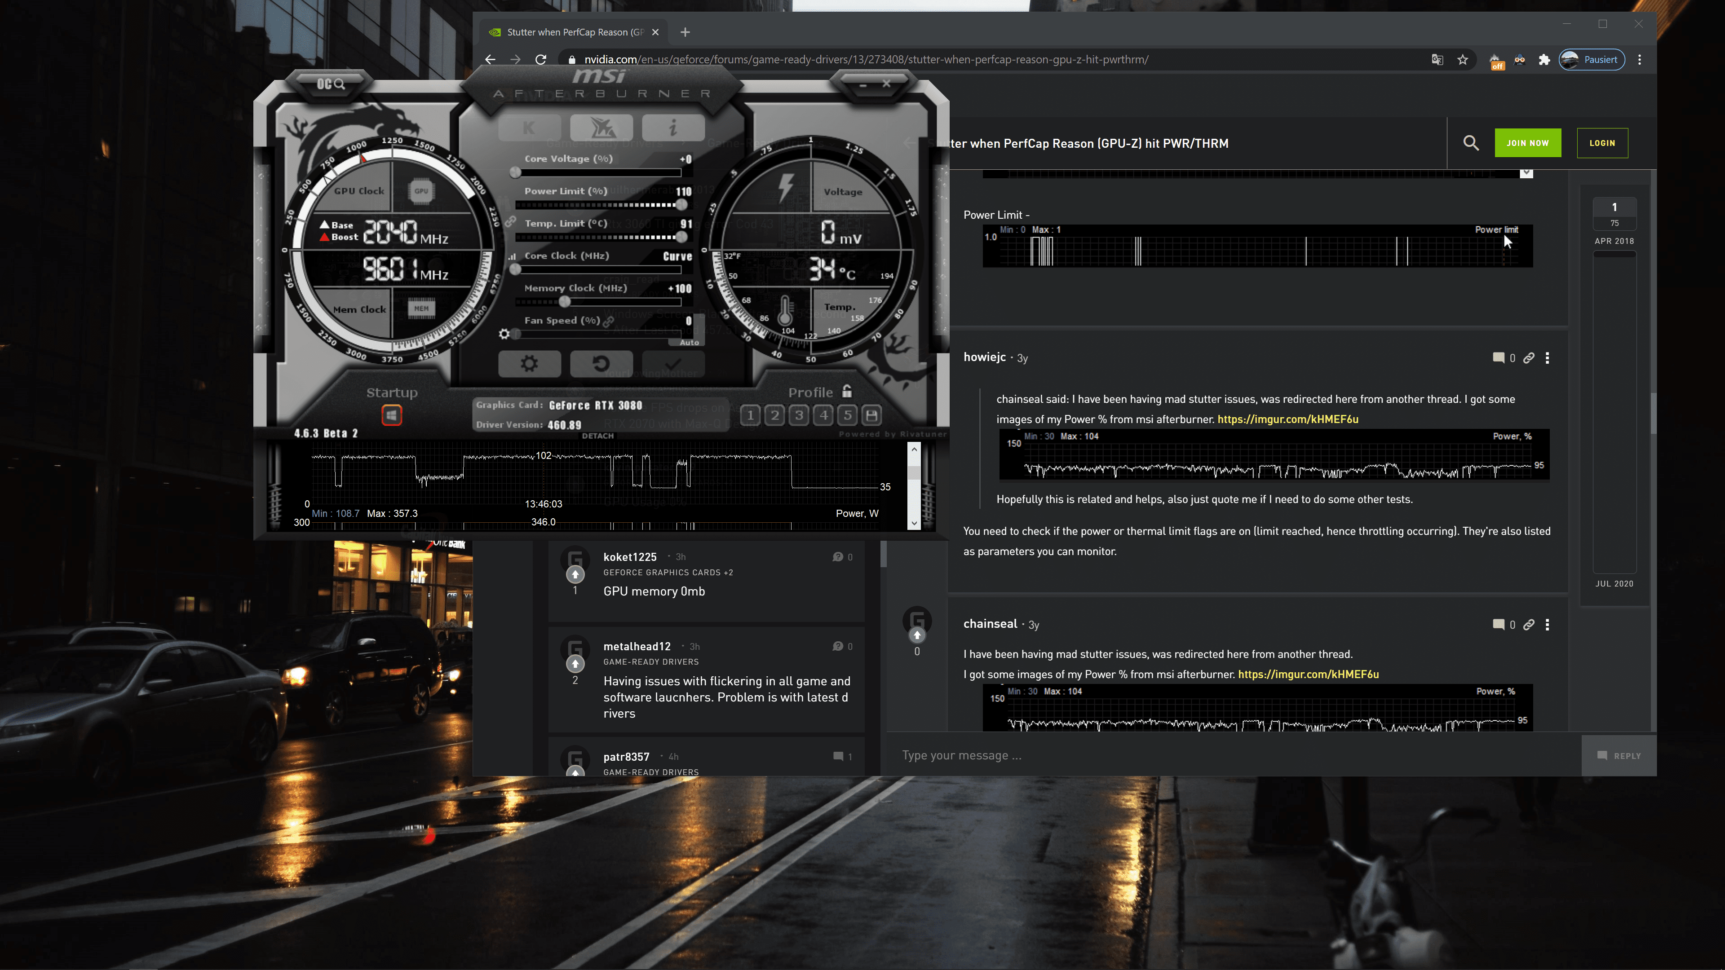The height and width of the screenshot is (970, 1725).
Task: Toggle the power and temp limit link
Action: (510, 221)
